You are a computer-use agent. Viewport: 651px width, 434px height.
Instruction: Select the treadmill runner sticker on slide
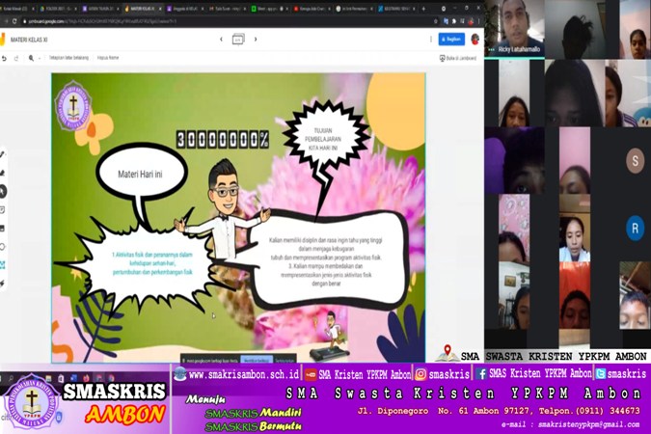(x=330, y=337)
